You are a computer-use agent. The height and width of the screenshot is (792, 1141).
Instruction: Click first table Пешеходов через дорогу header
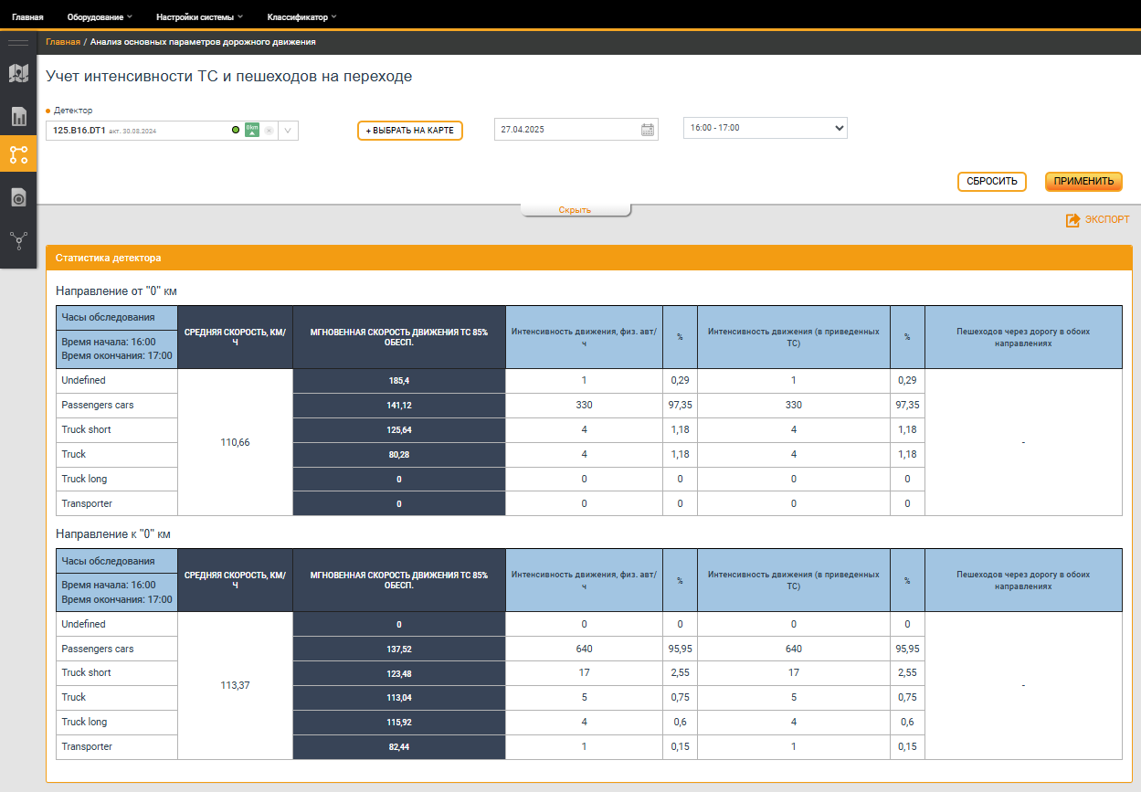pos(1023,337)
